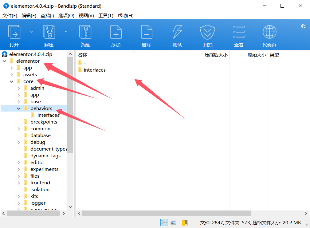Switch to thumbnail view icon in status bar
This screenshot has height=228, width=310.
tap(173, 223)
